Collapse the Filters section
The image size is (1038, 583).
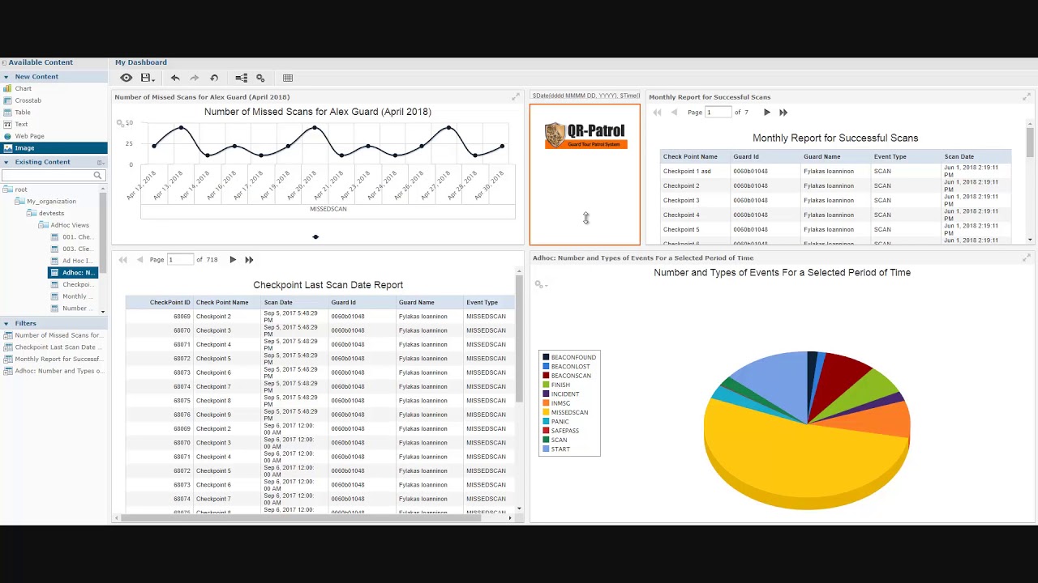tap(6, 323)
